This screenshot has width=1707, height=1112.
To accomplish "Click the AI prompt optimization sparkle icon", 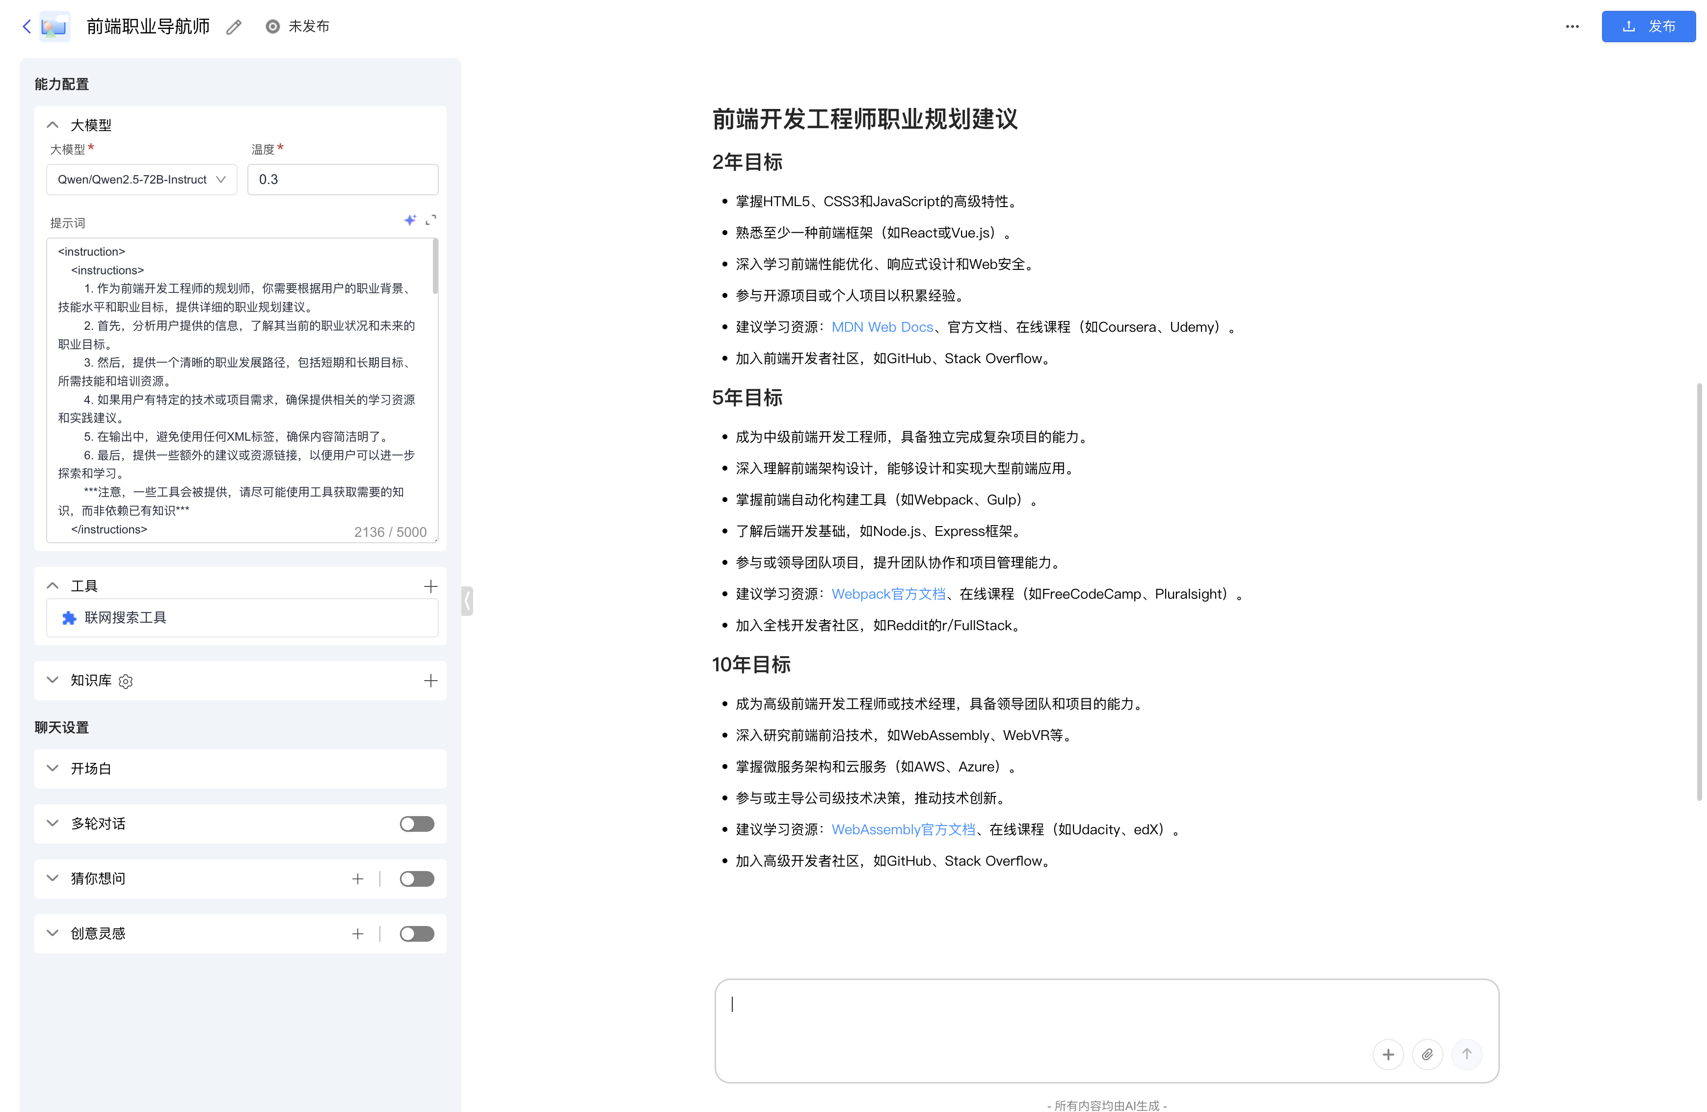I will [410, 220].
